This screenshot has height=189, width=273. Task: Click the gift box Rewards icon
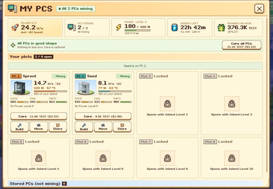coord(221,28)
